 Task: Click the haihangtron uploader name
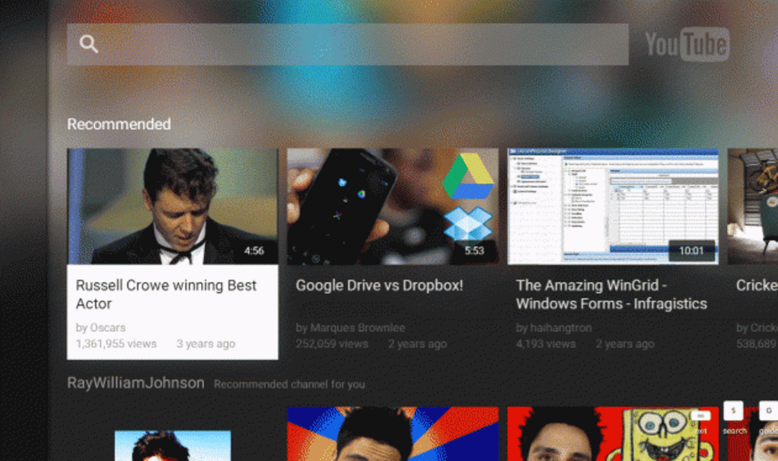[554, 328]
